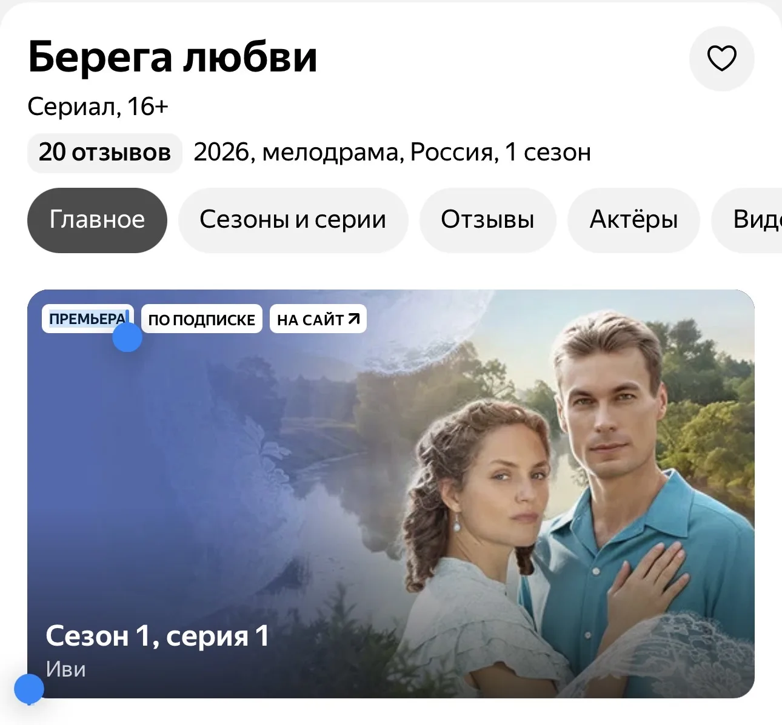782x725 pixels.
Task: Click the highlighted ПРЕМЬЕРА label
Action: 88,319
